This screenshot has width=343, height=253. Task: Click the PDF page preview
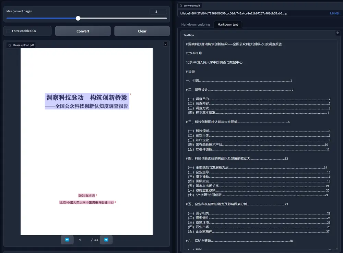coord(87,141)
